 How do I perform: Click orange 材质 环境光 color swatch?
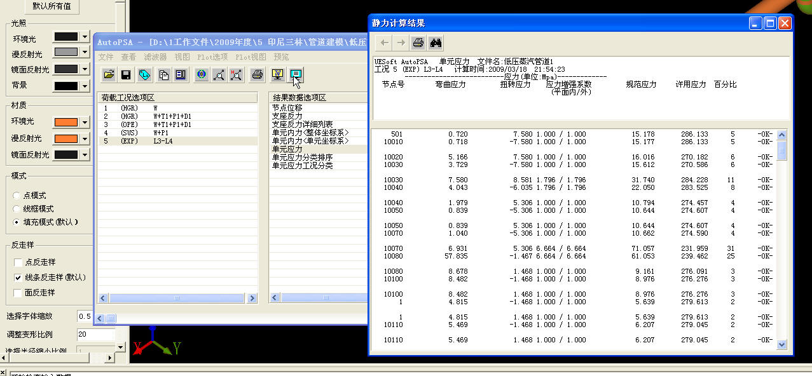pyautogui.click(x=65, y=122)
